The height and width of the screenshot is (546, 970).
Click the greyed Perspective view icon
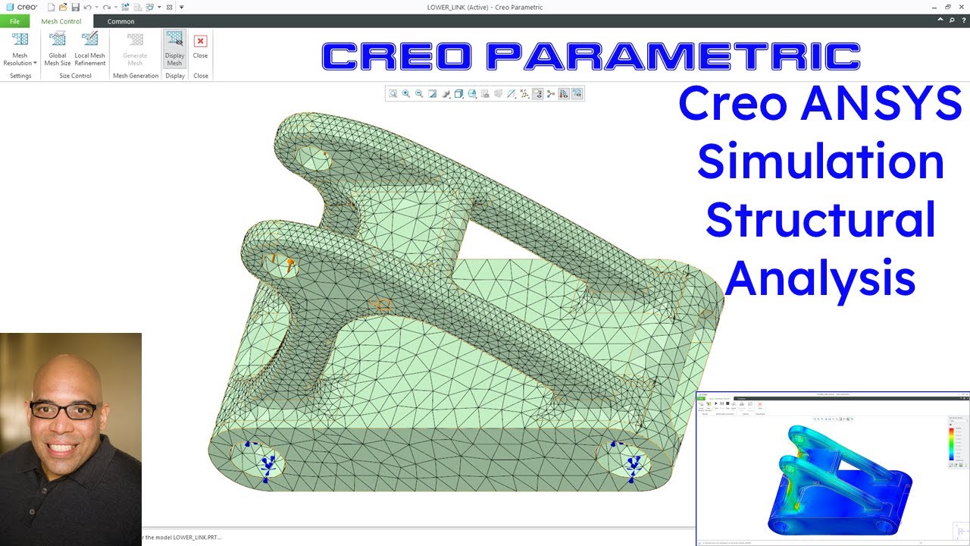coord(498,94)
